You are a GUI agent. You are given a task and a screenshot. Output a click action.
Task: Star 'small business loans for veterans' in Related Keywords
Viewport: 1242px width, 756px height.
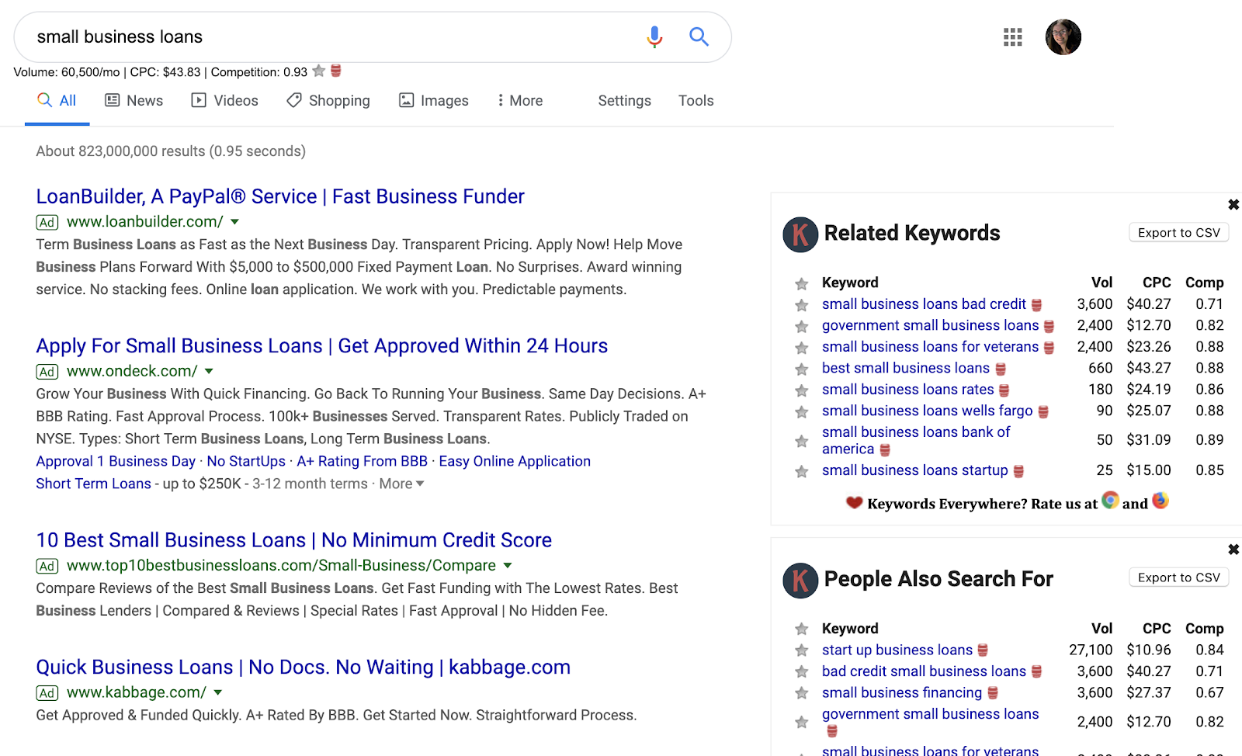pyautogui.click(x=802, y=348)
